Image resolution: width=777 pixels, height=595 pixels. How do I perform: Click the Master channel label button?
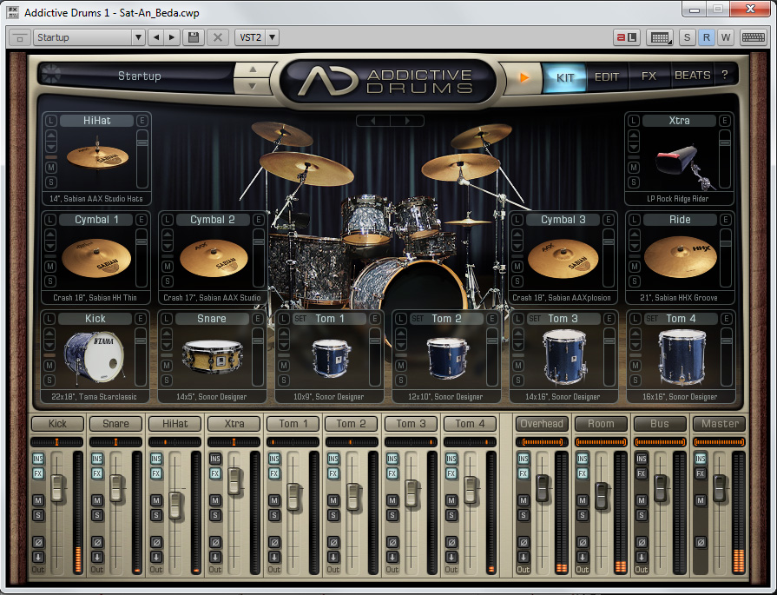(720, 424)
